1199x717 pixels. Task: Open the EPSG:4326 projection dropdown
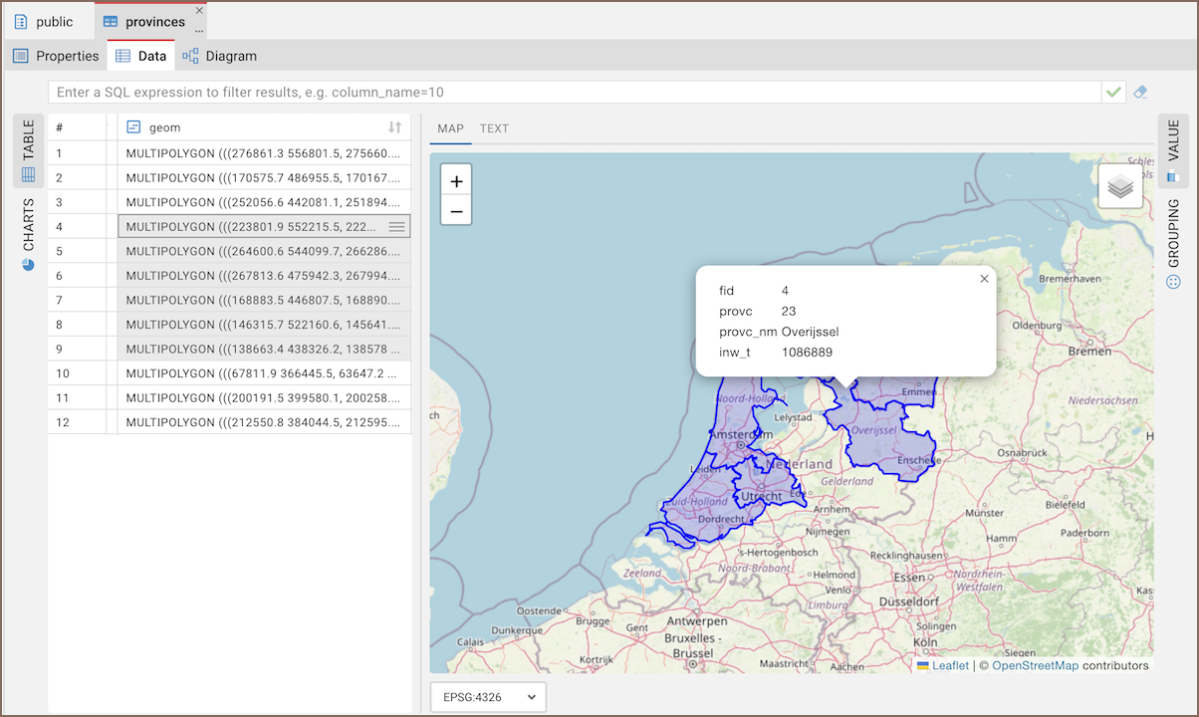tap(489, 697)
